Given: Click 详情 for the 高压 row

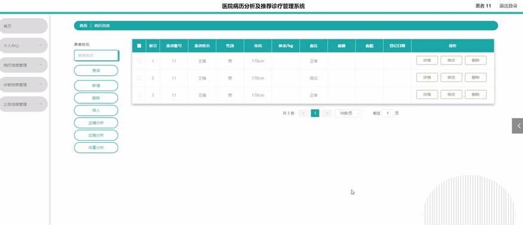Looking at the screenshot, I should click(427, 78).
